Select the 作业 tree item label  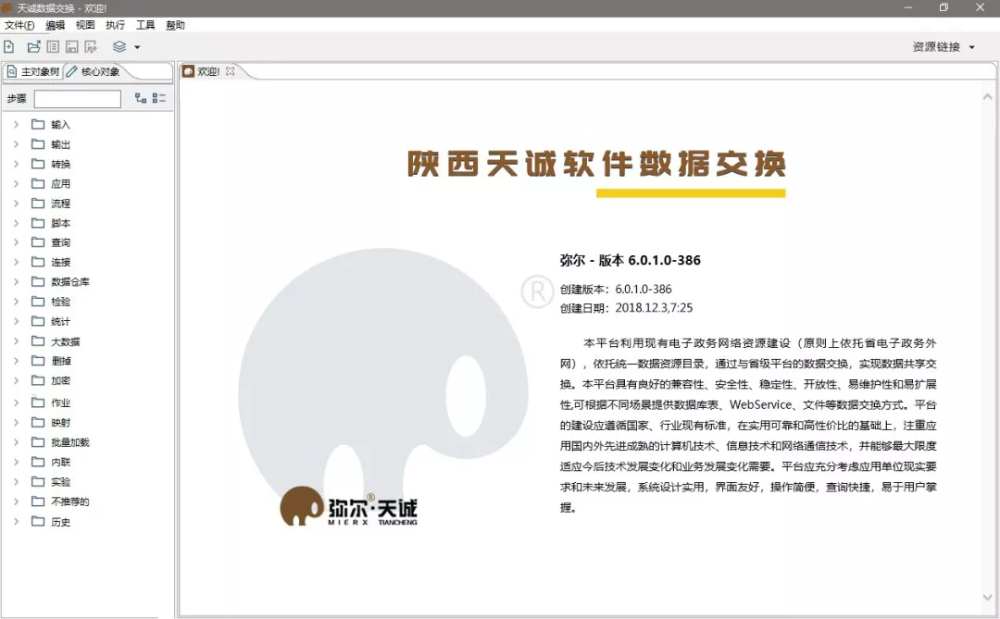[x=60, y=402]
